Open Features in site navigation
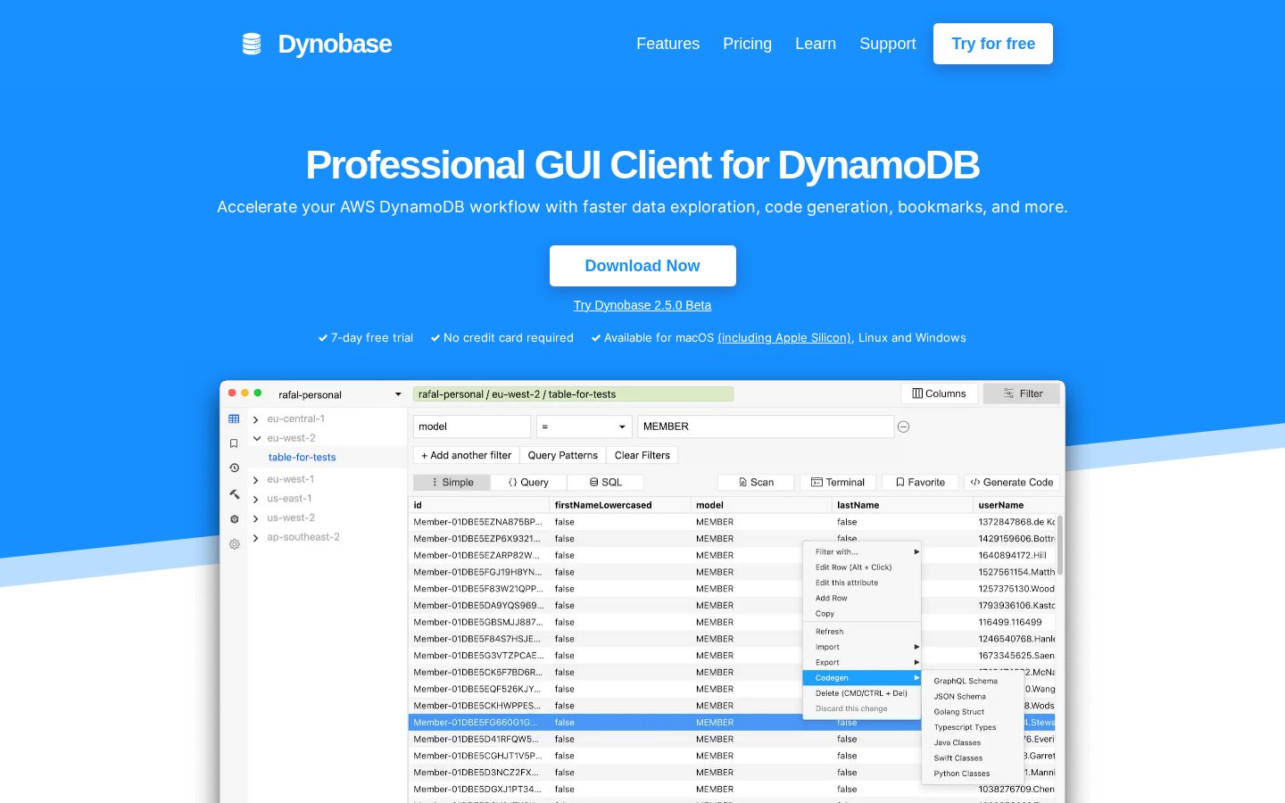The image size is (1285, 803). [x=667, y=44]
